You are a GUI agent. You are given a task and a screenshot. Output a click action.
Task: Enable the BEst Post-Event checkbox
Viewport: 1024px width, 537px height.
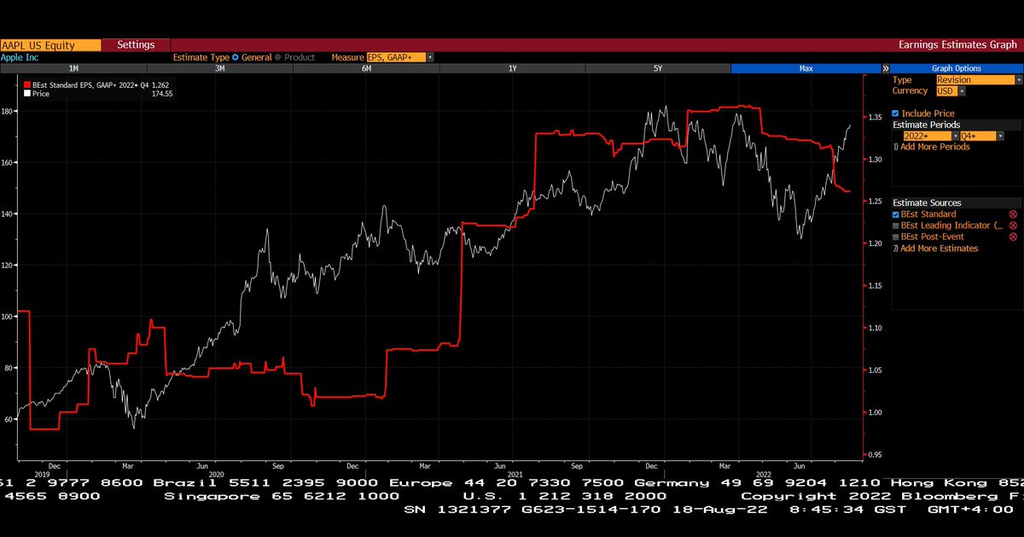click(895, 236)
